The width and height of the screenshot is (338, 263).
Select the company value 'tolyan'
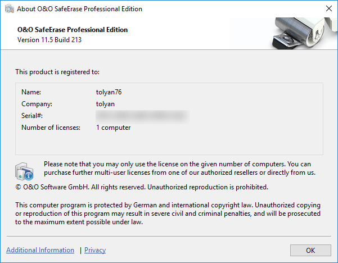(x=105, y=104)
